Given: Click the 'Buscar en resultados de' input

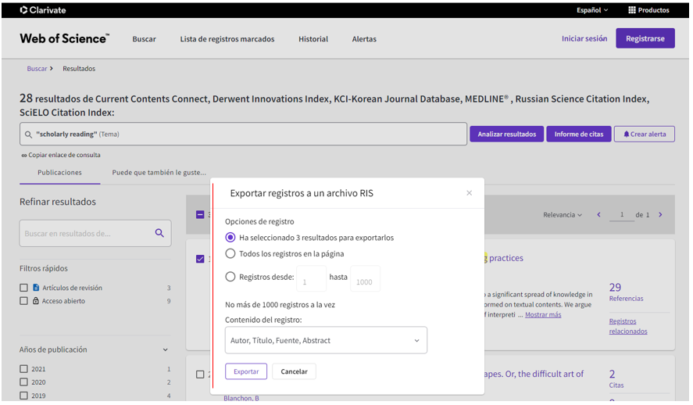Looking at the screenshot, I should [95, 234].
